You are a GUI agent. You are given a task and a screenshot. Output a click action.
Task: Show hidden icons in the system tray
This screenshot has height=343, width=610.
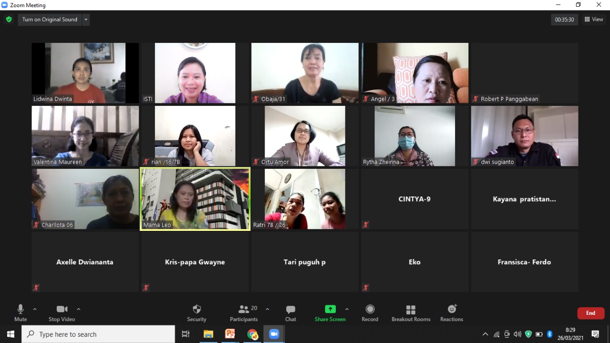(485, 334)
